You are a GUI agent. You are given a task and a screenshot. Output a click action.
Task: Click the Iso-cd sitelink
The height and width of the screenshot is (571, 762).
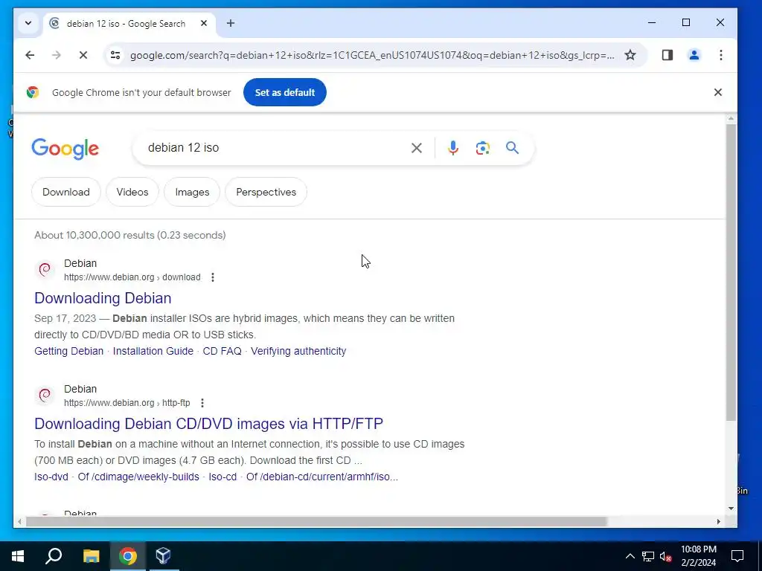pos(222,477)
